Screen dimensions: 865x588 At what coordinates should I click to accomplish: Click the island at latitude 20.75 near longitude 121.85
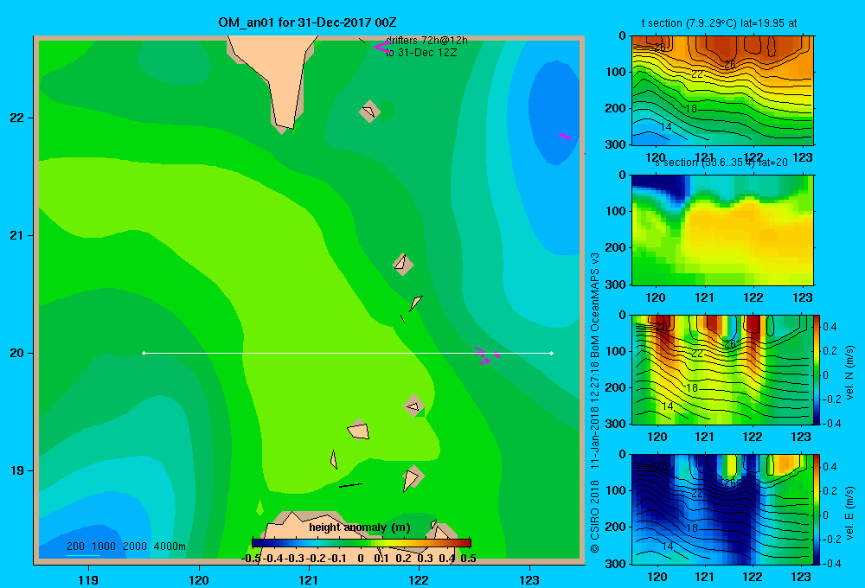pos(403,265)
